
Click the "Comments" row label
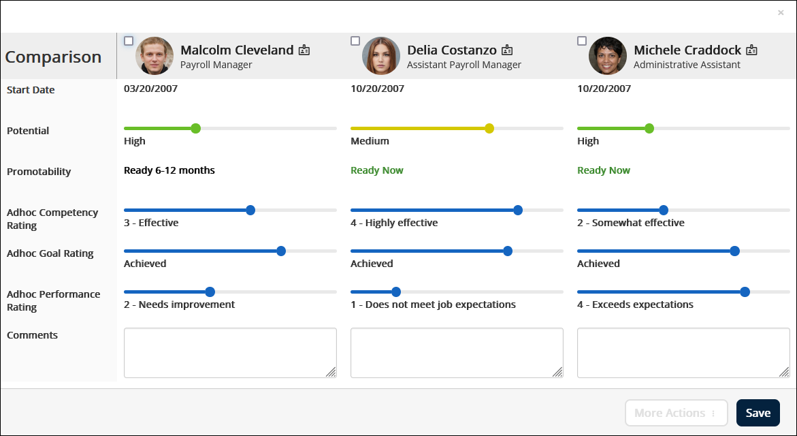click(x=32, y=335)
